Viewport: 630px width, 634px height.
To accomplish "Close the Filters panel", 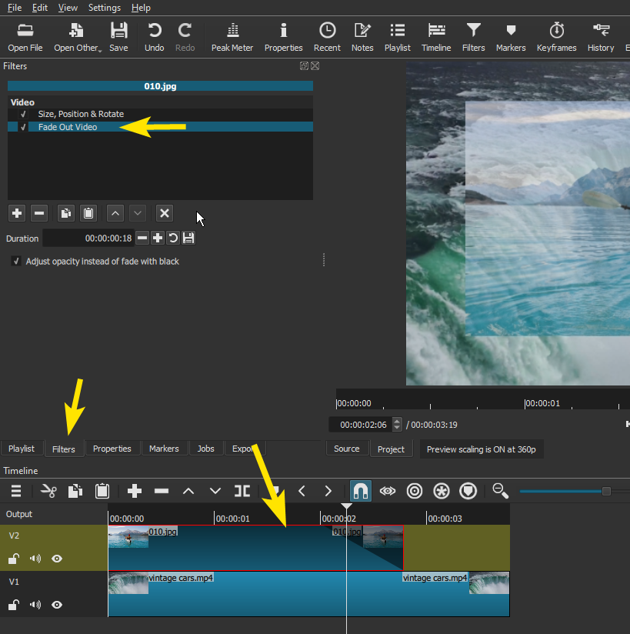I will click(315, 65).
